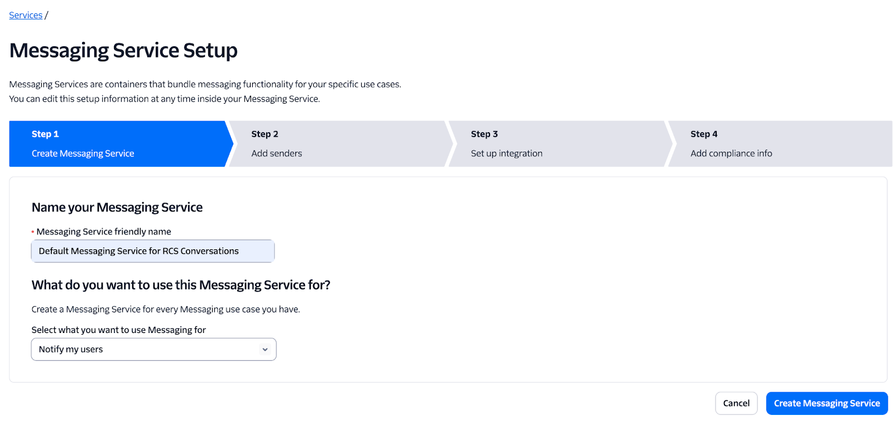Click the Create a Messaging Service for every hint
Image resolution: width=893 pixels, height=425 pixels.
[x=166, y=309]
